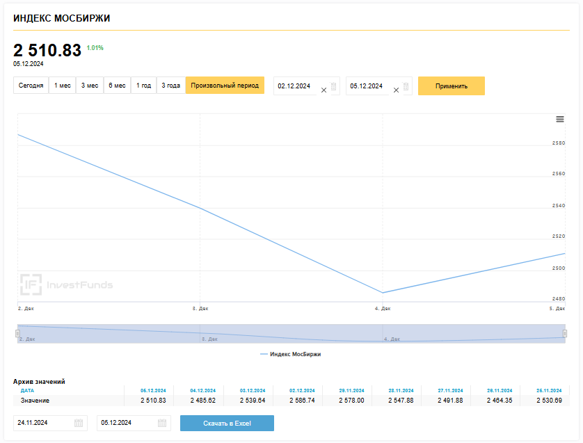Image resolution: width=583 pixels, height=443 pixels.
Task: Click the ИНДЕКС МОСБИРЖИ page heading
Action: coord(62,18)
